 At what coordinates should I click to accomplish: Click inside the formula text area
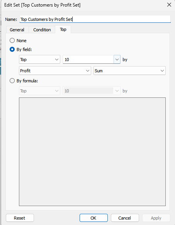tap(92, 152)
